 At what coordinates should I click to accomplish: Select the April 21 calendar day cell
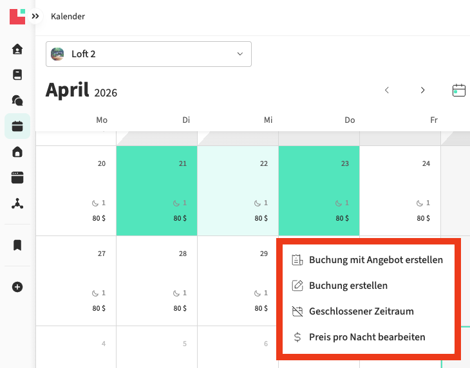[157, 190]
